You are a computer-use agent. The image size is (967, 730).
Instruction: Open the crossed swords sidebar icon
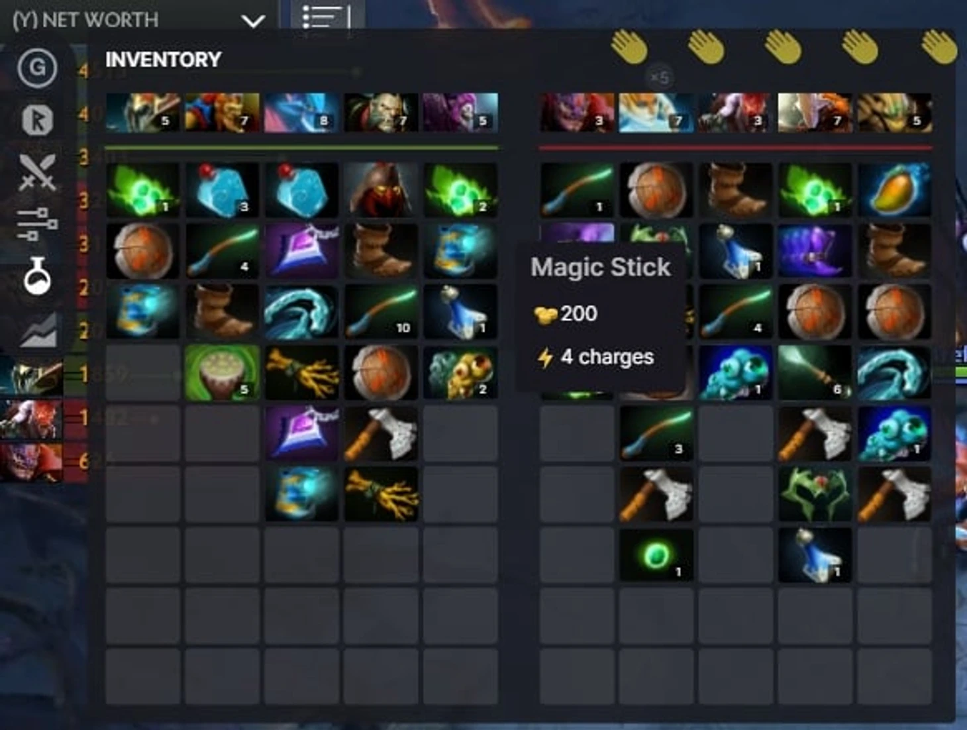(x=37, y=172)
